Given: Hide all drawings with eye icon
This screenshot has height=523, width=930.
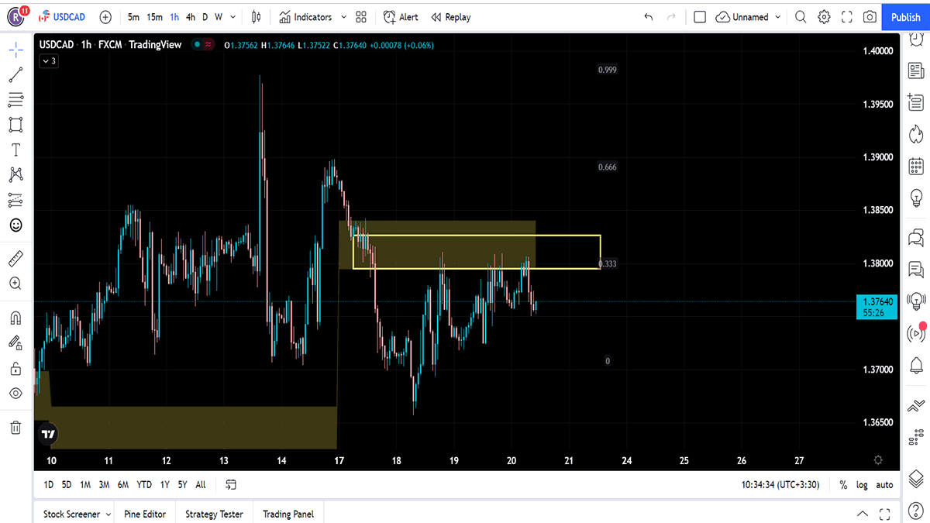Looking at the screenshot, I should [15, 394].
